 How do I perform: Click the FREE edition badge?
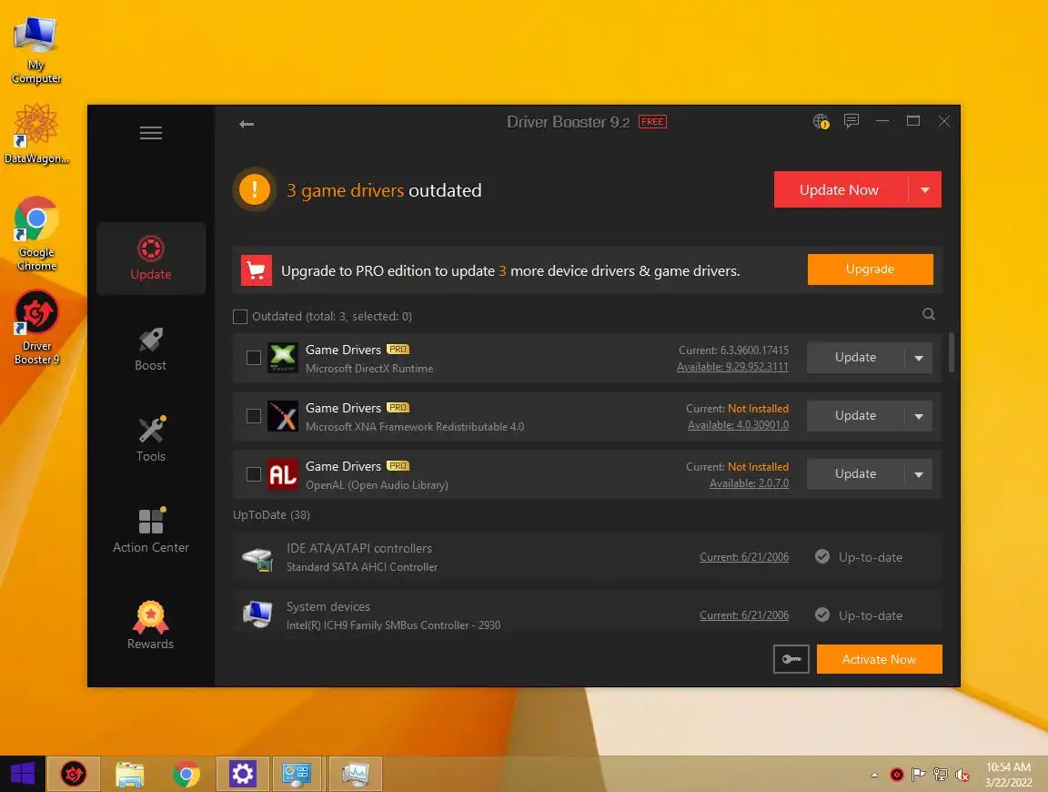coord(652,122)
